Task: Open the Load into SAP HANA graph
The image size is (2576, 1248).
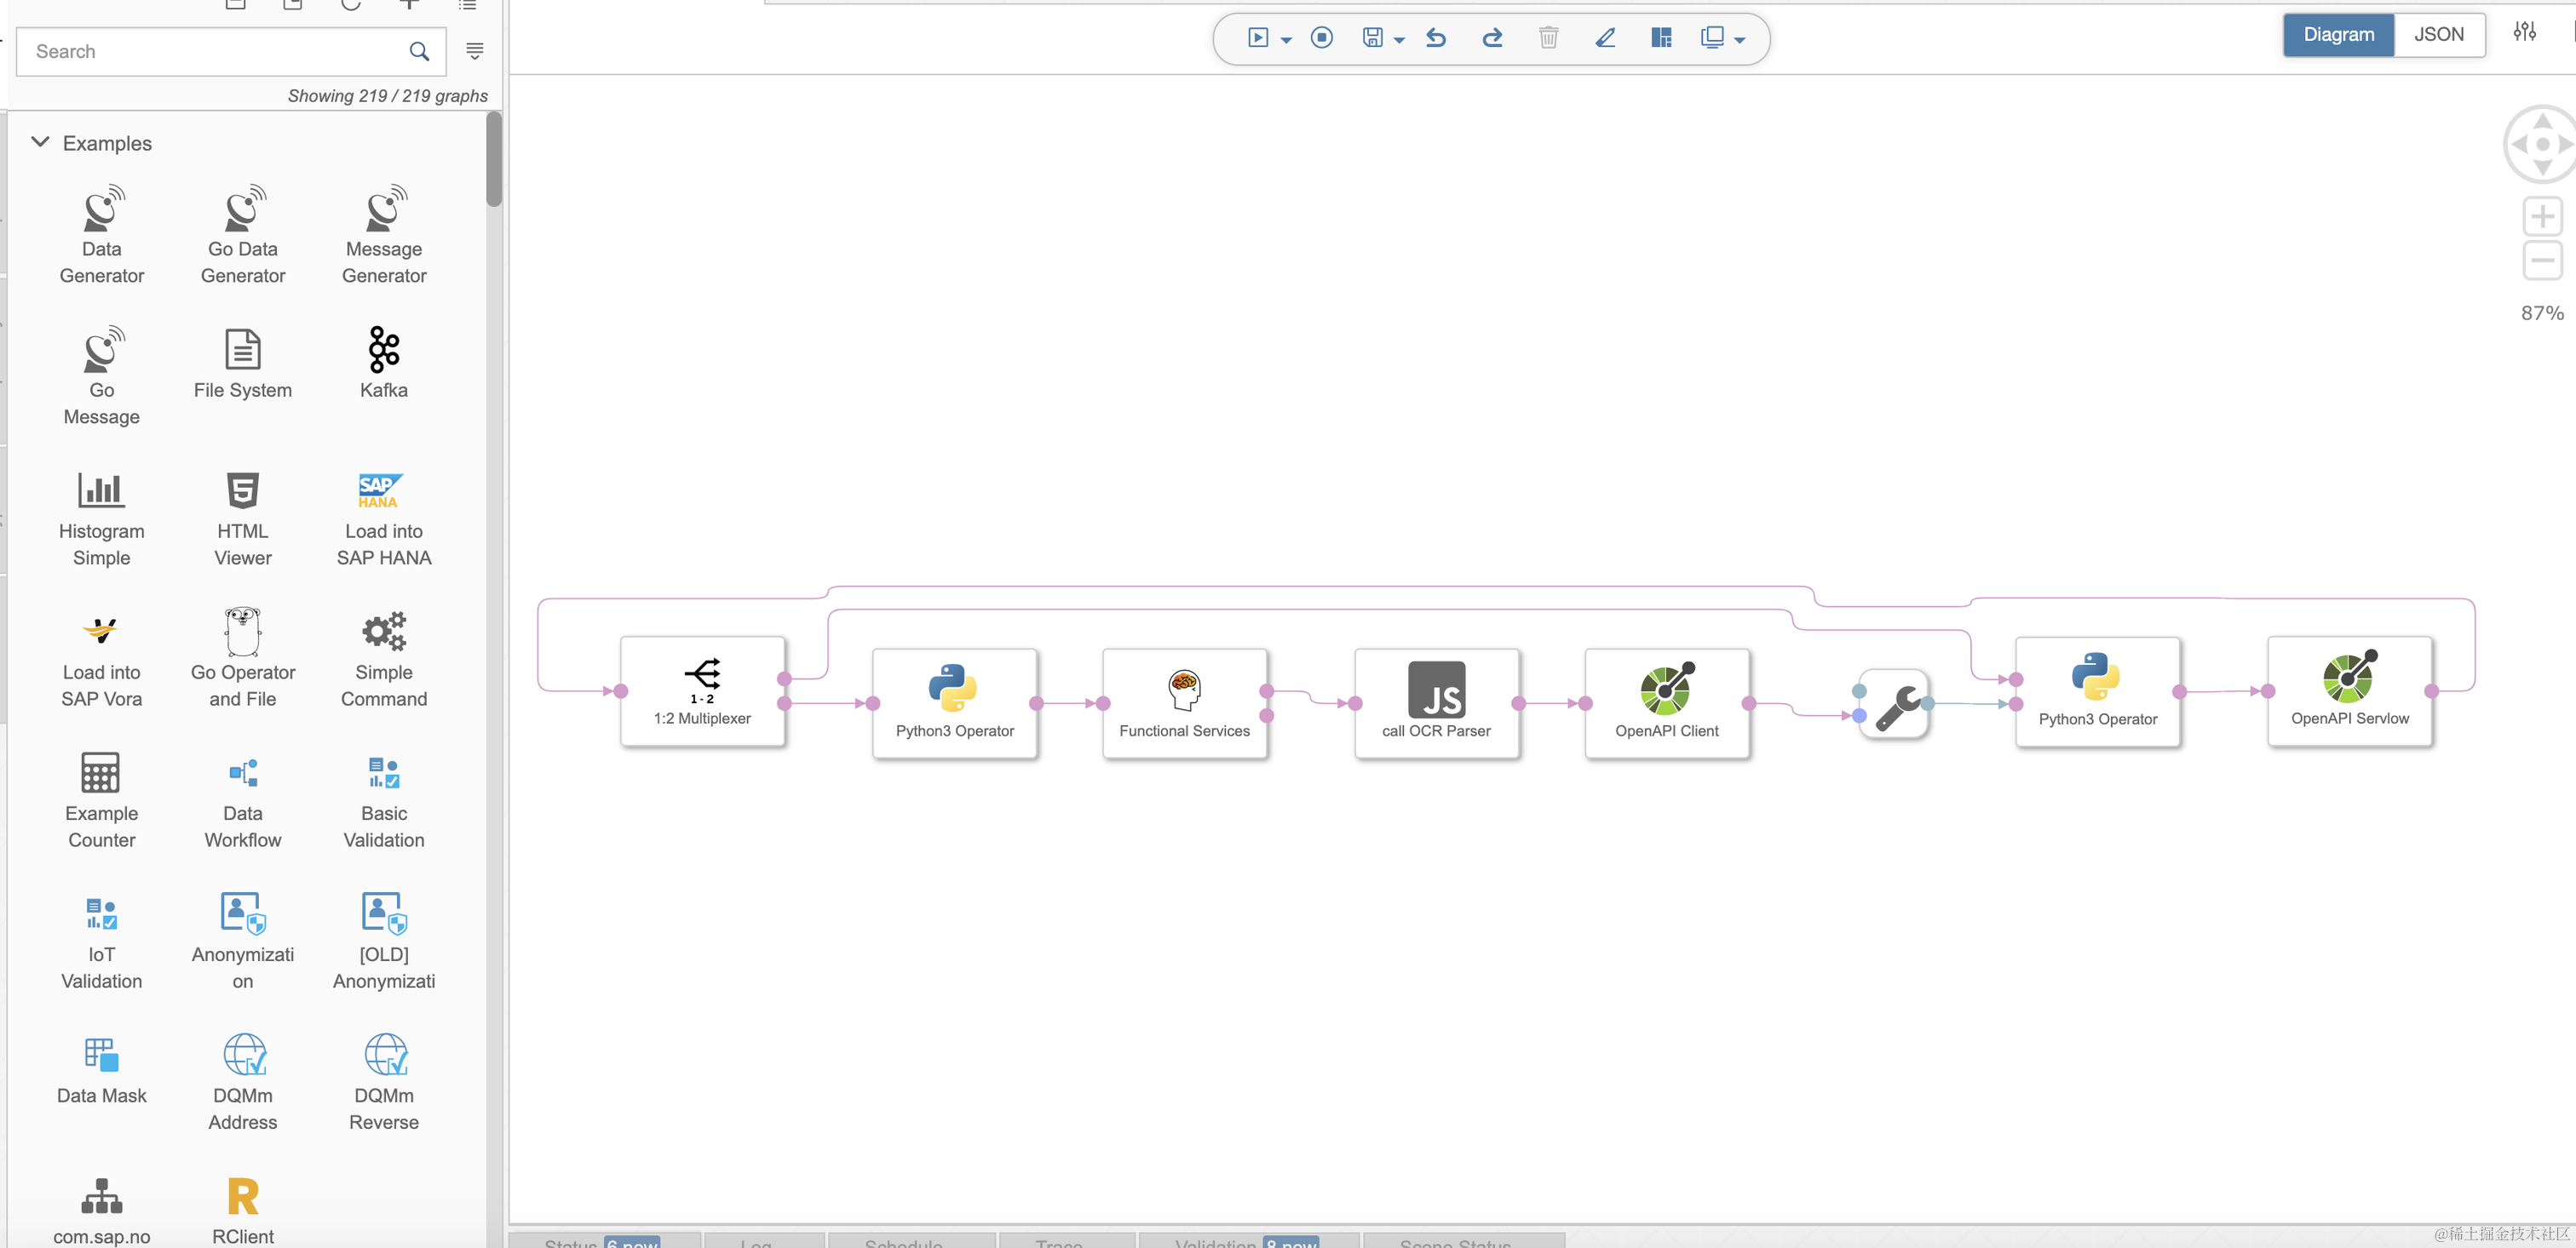Action: click(384, 518)
